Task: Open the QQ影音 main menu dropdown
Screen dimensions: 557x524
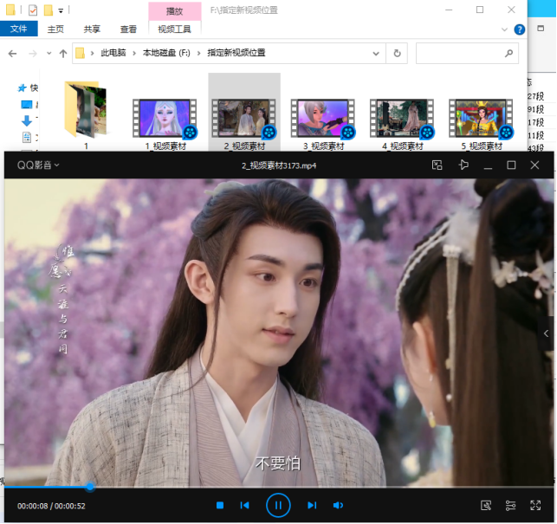Action: pyautogui.click(x=38, y=165)
